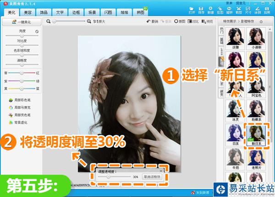
Task: Toggle 原图 original image view
Action: click(x=180, y=21)
